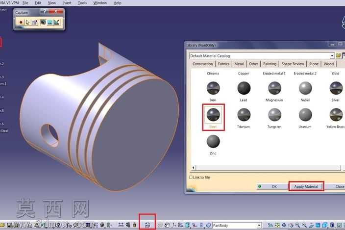Open the Capture options icon

34,22
